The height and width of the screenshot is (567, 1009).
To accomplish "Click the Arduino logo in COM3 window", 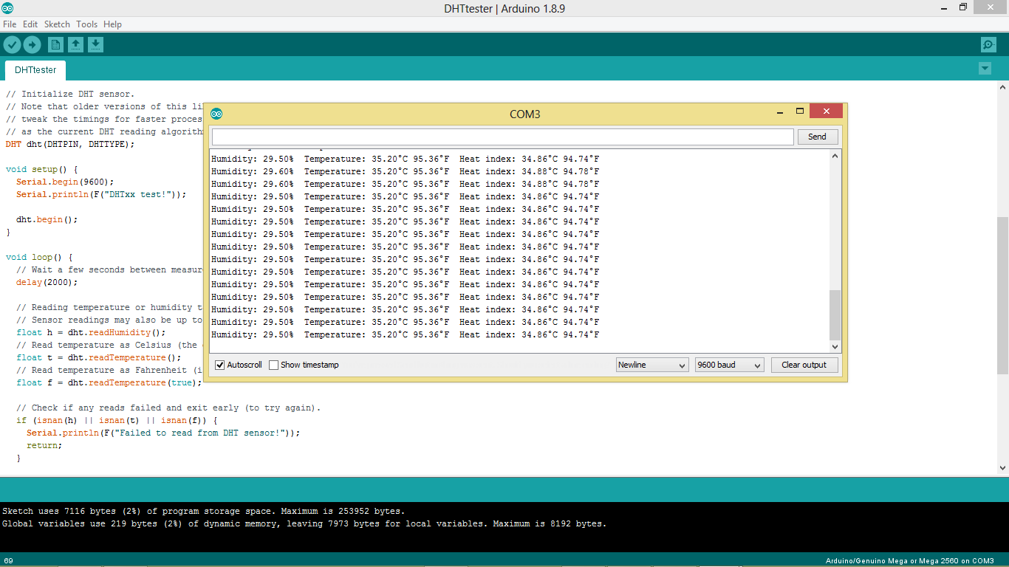I will [216, 114].
